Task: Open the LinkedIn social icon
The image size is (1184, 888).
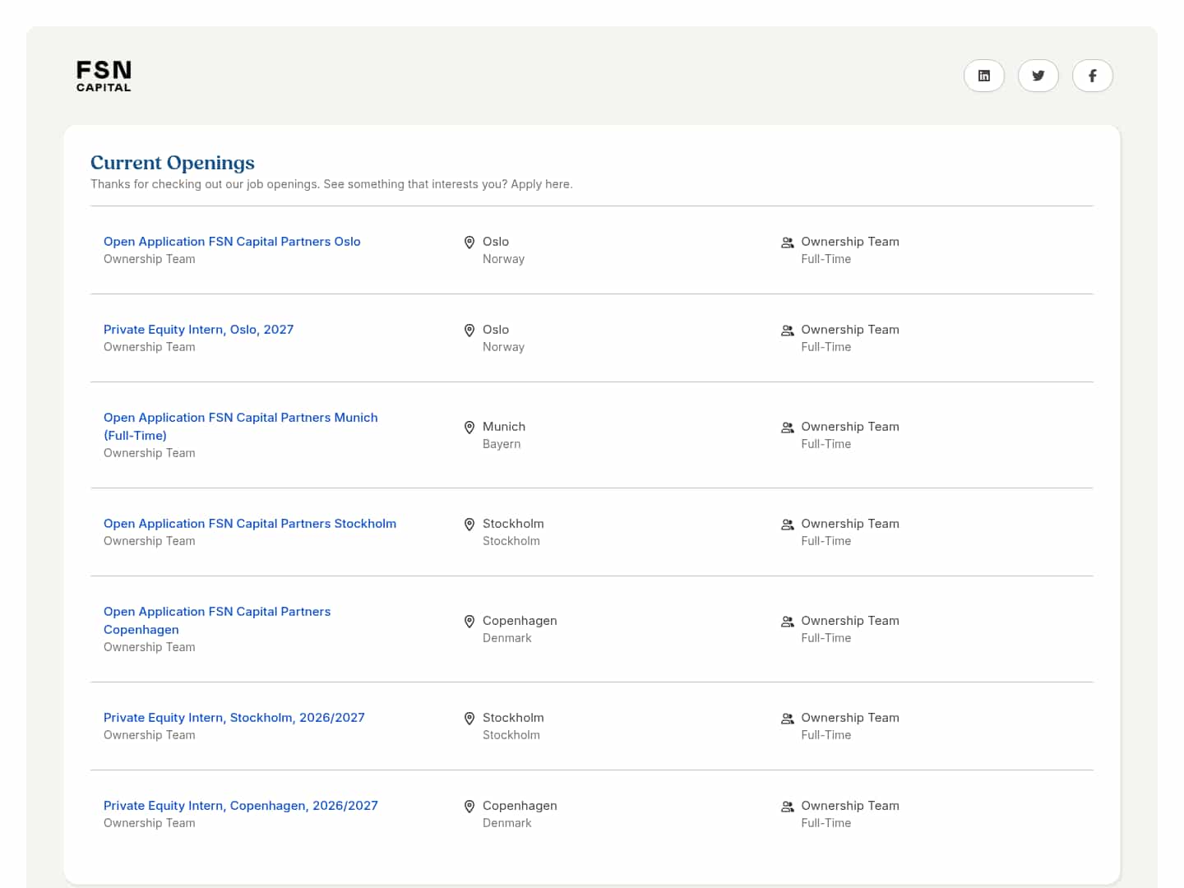Action: 983,76
